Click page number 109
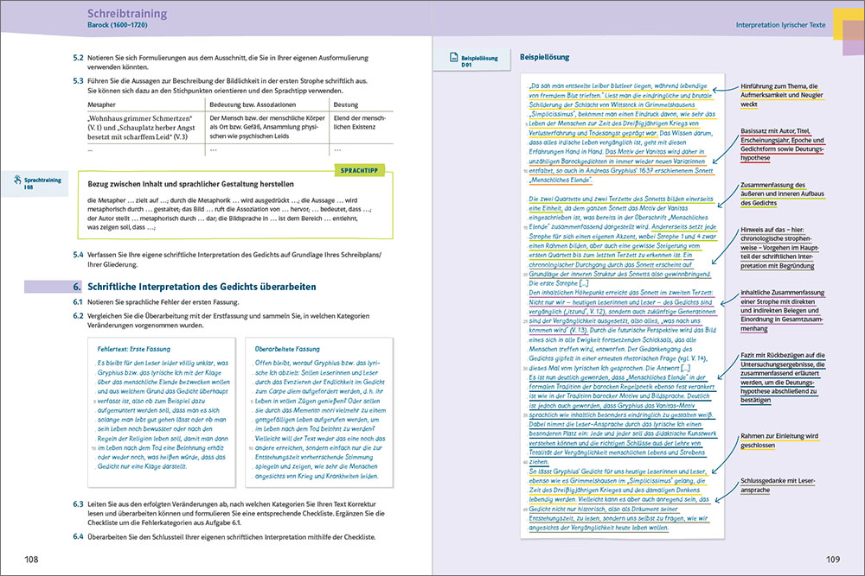 [833, 558]
